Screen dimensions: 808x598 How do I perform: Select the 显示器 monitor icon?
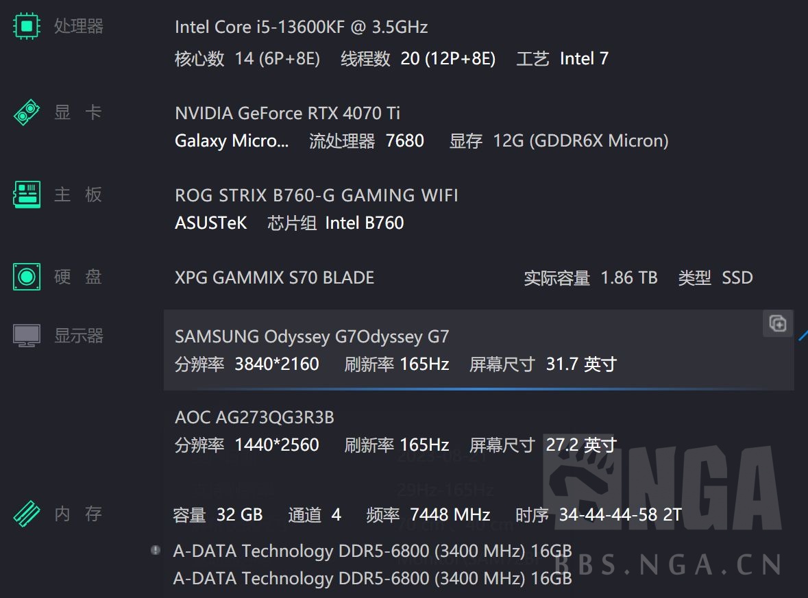(x=25, y=334)
